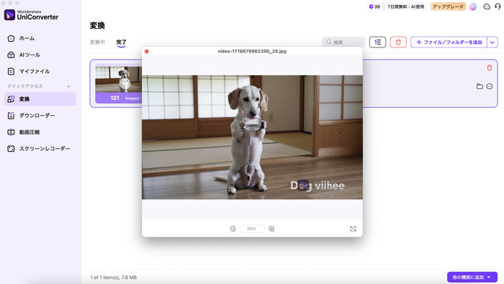Open the user profile avatar

(473, 6)
